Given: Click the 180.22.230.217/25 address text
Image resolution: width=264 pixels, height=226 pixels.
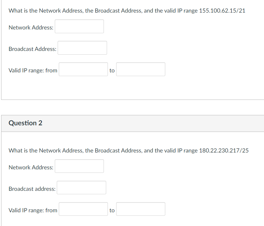Looking at the screenshot, I should [224, 150].
